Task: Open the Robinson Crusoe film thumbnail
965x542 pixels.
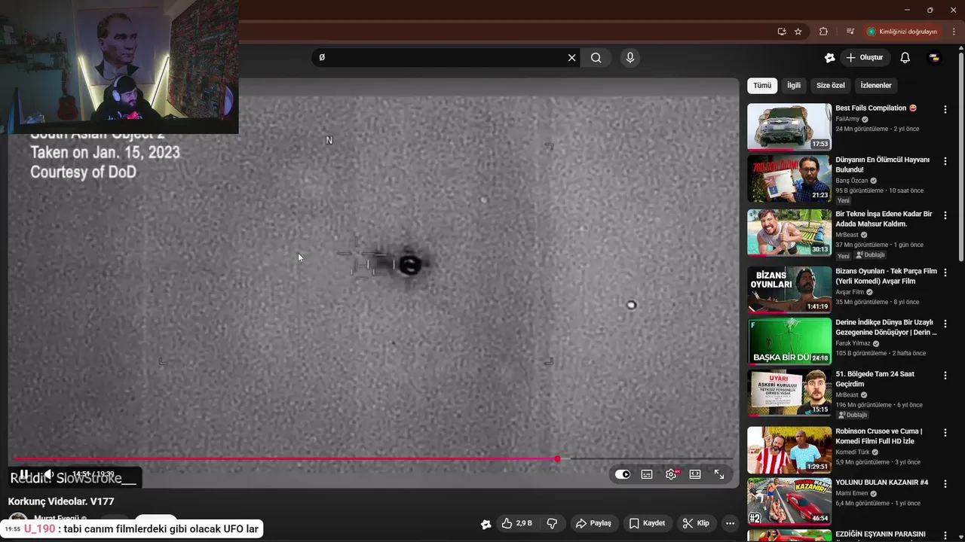Action: [x=789, y=450]
